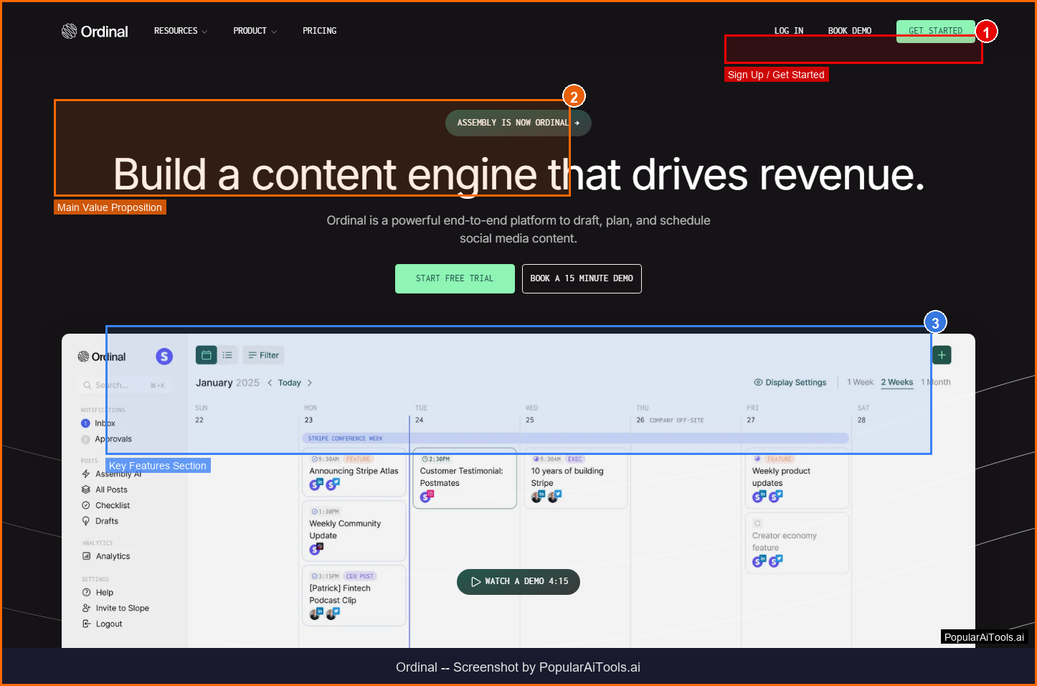Select the 2 Weeks view option
The height and width of the screenshot is (686, 1037).
pyautogui.click(x=896, y=382)
